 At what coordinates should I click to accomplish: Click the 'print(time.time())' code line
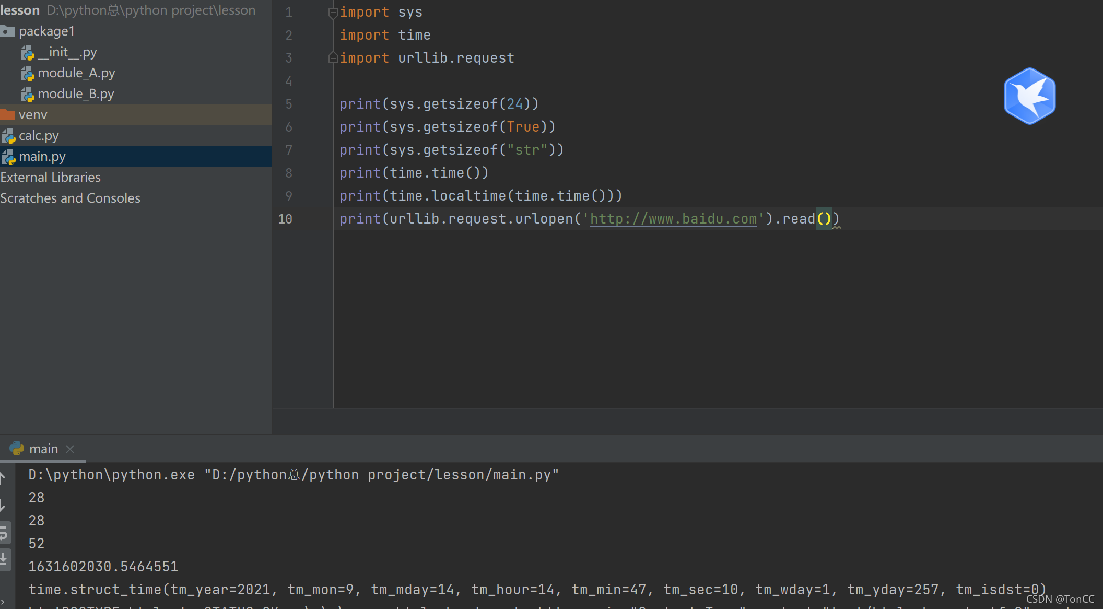[414, 173]
